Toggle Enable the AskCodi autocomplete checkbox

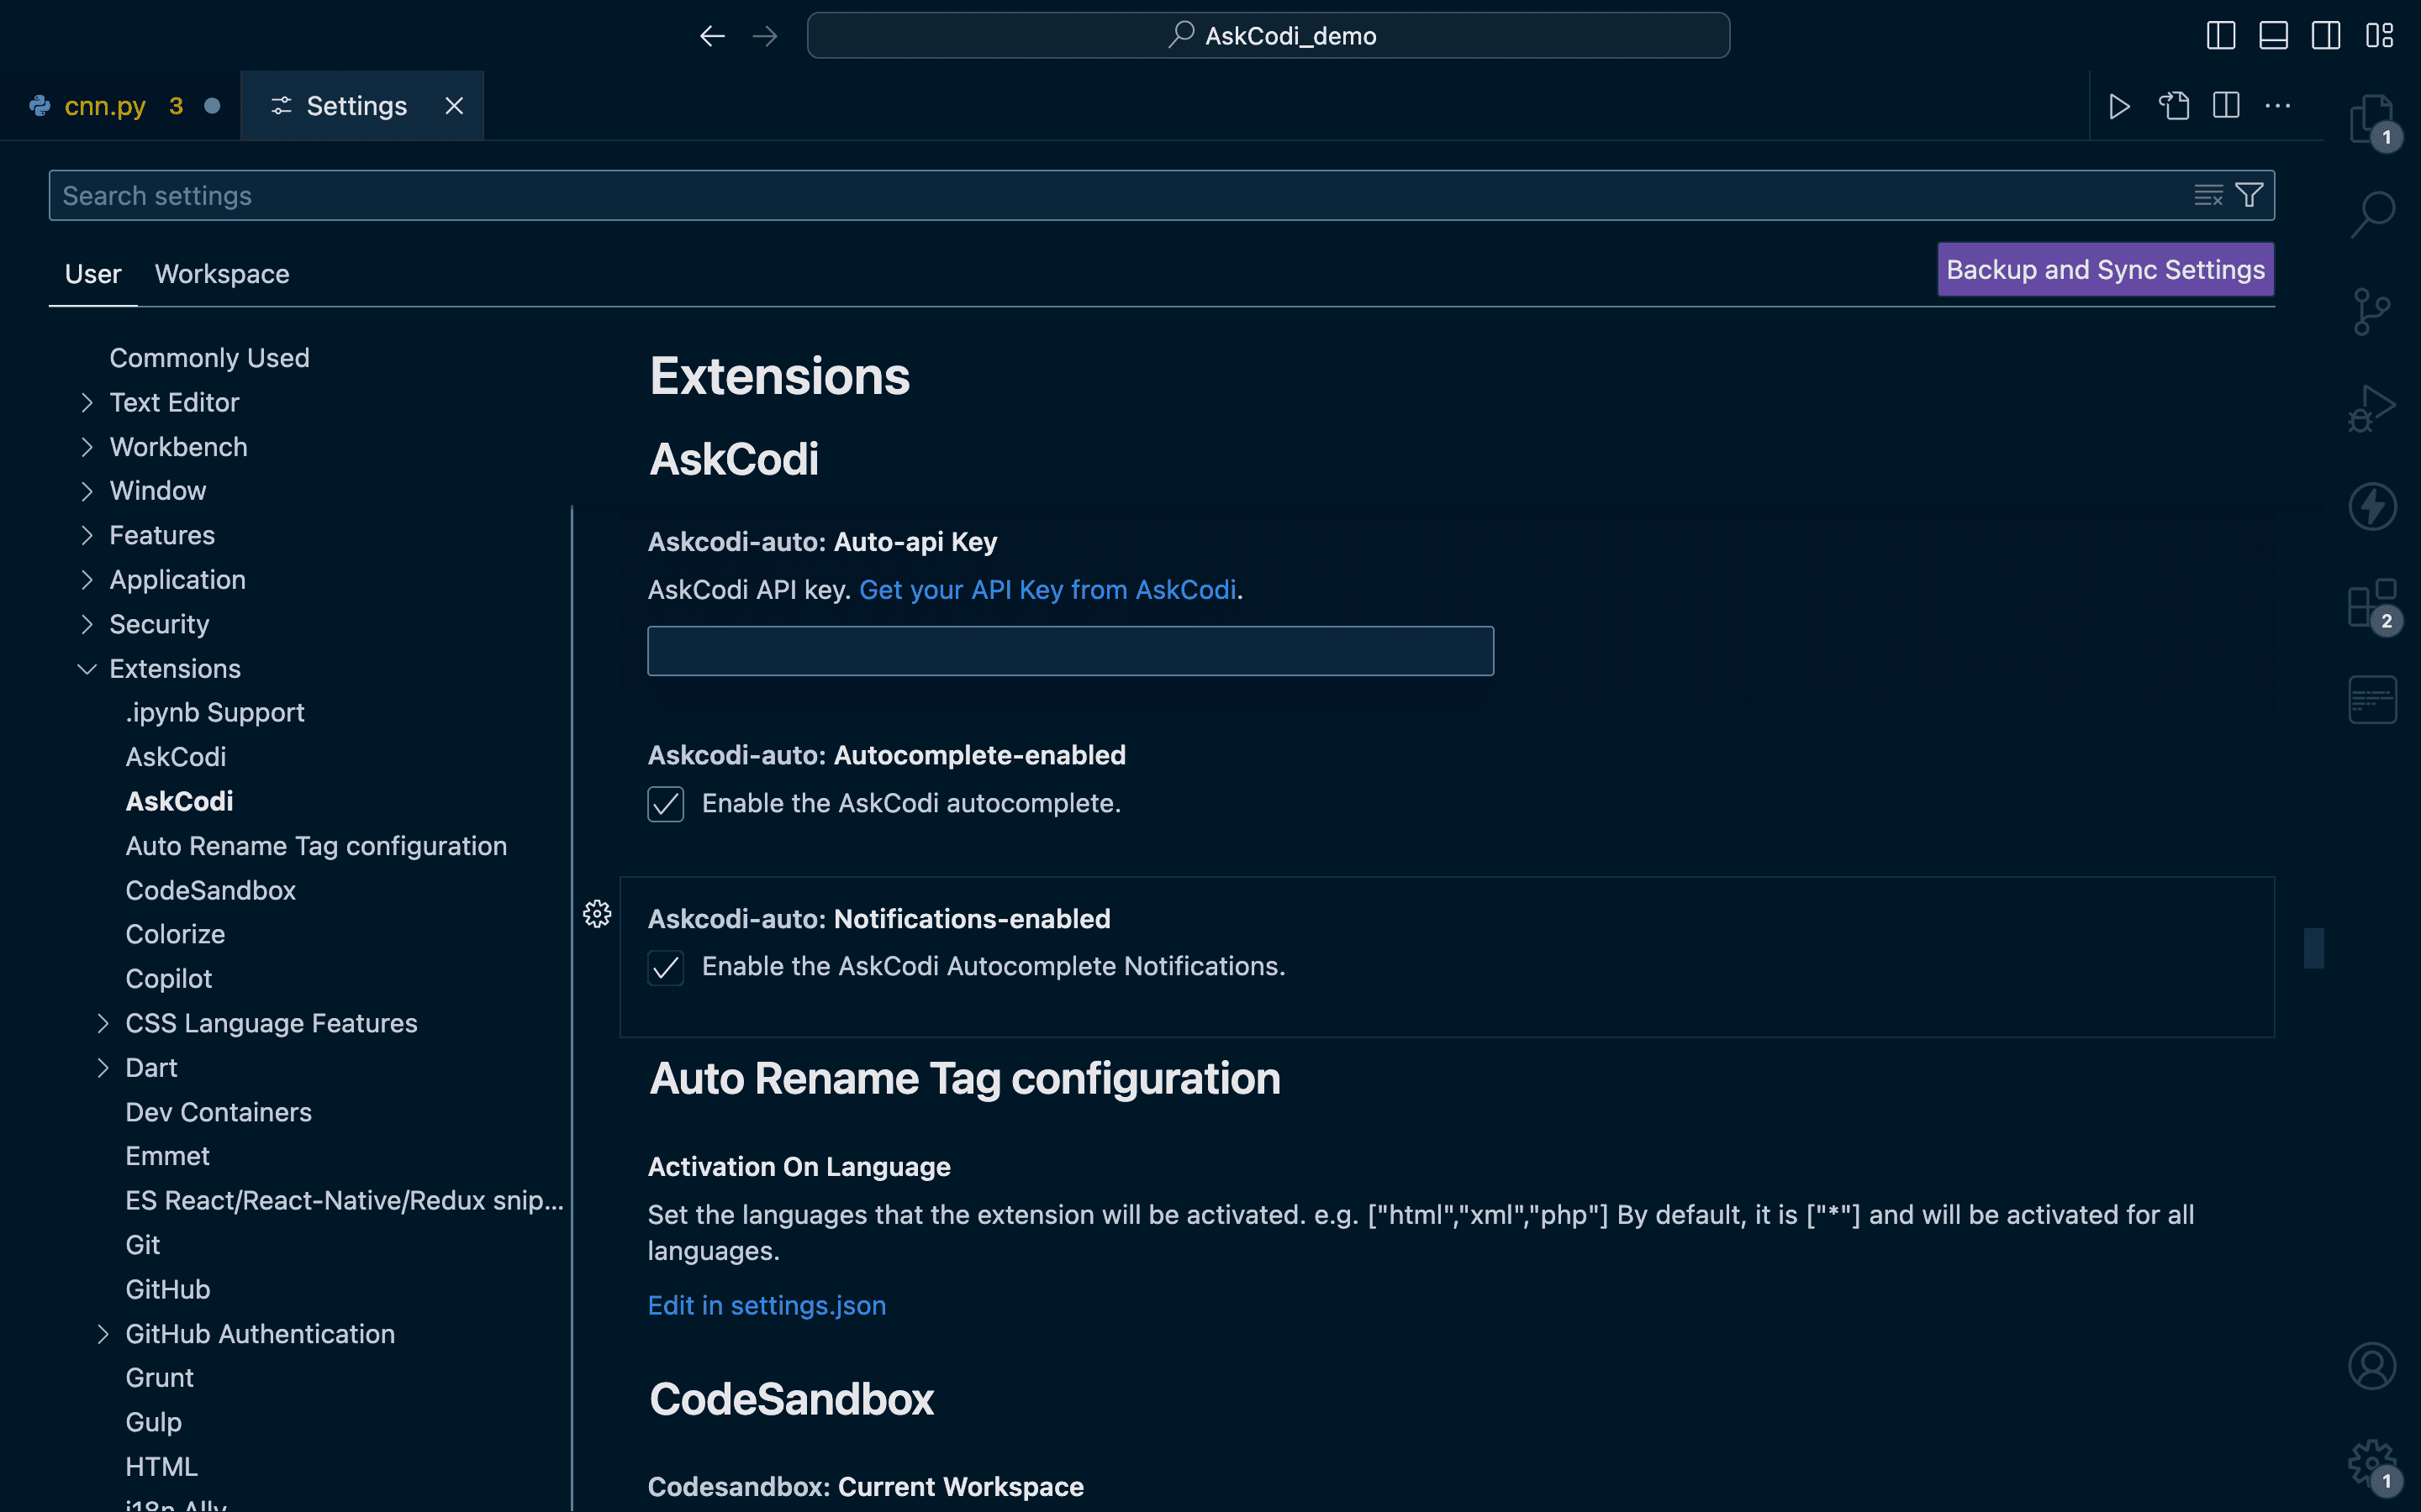click(x=665, y=804)
